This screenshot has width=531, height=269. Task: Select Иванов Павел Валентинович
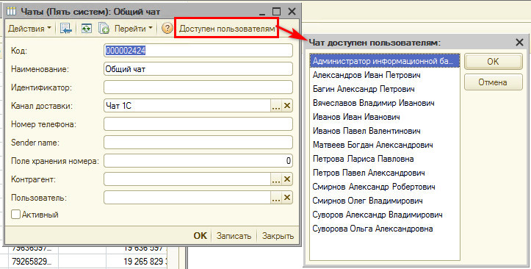coord(384,131)
